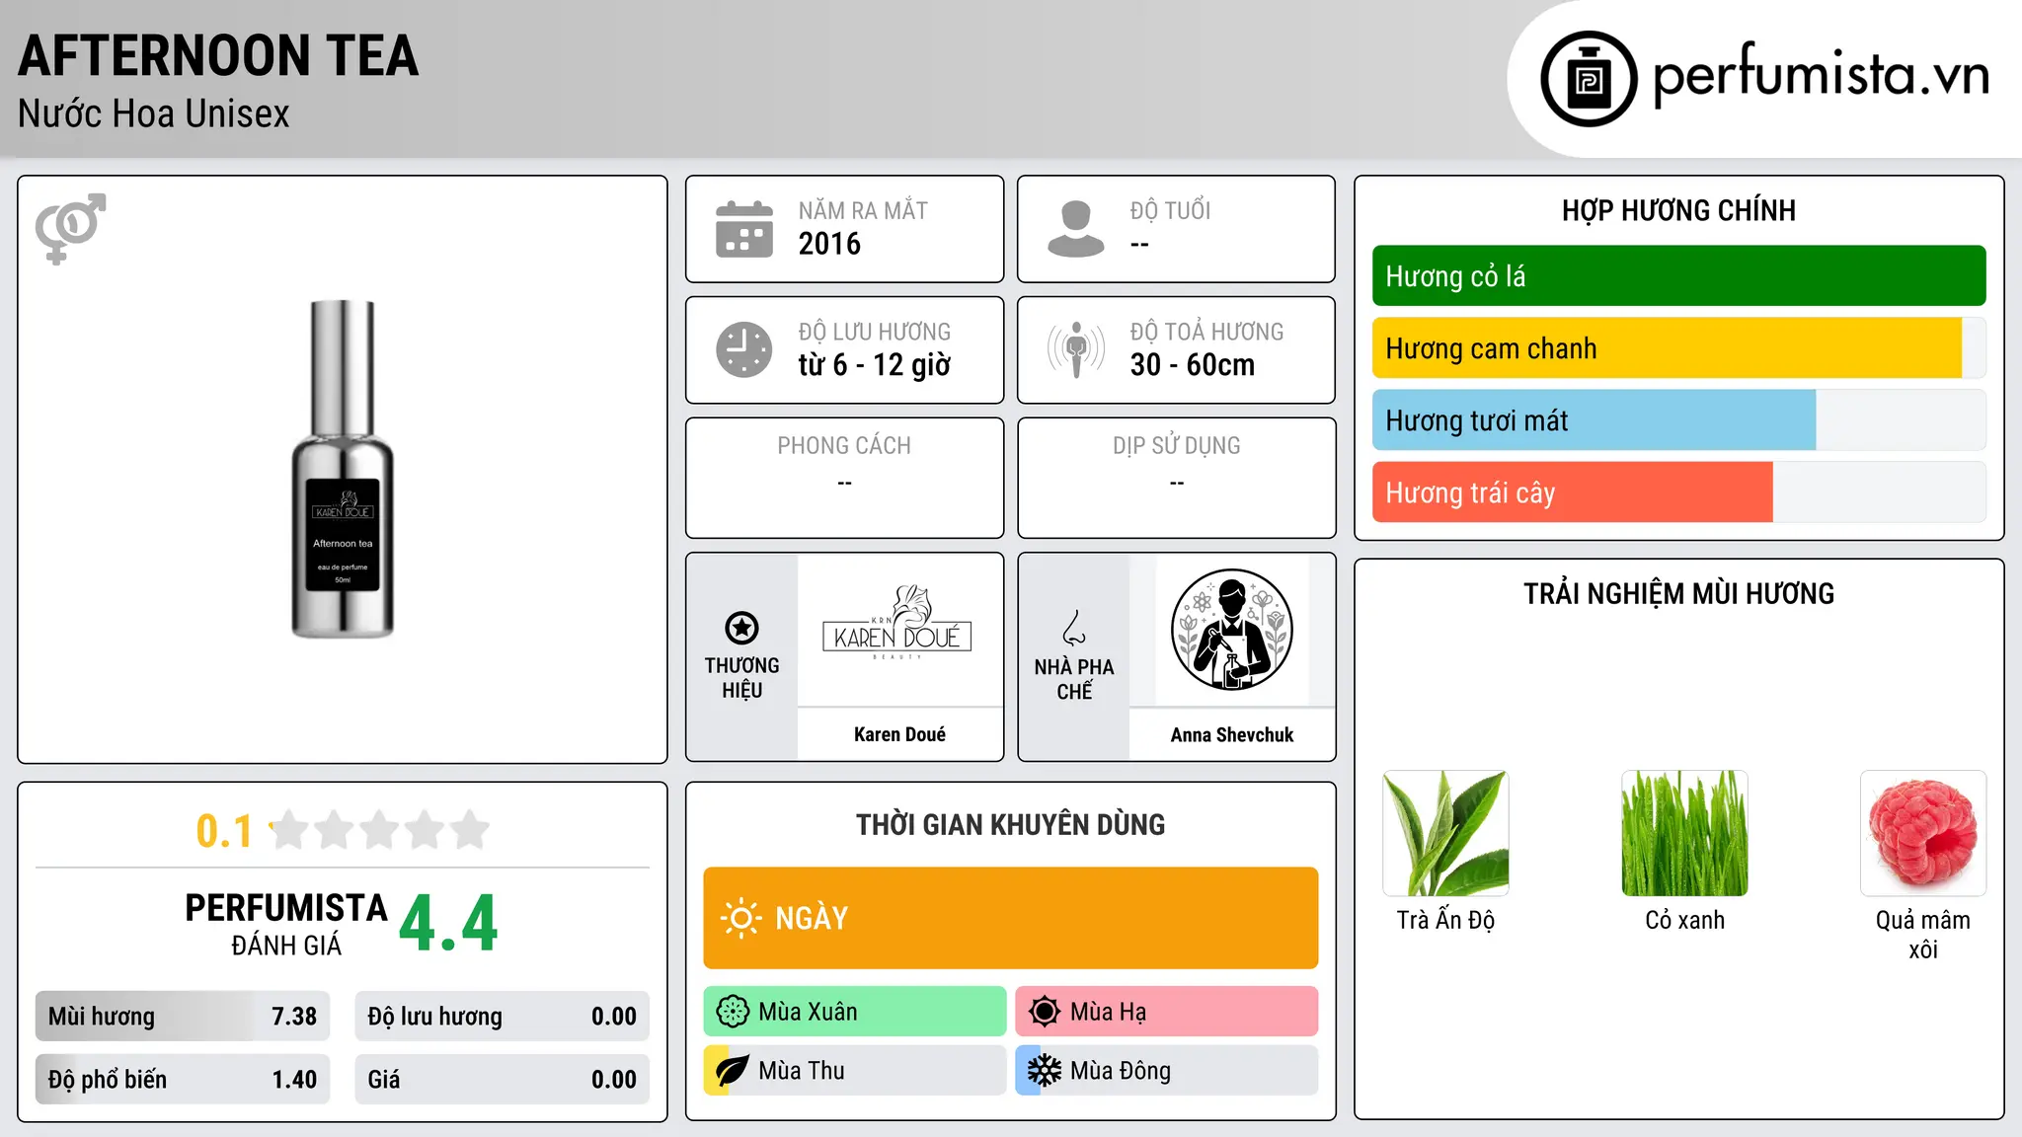Viewport: 2022px width, 1137px height.
Task: Open the Anna Shevchuk perfumer name link
Action: (1232, 734)
